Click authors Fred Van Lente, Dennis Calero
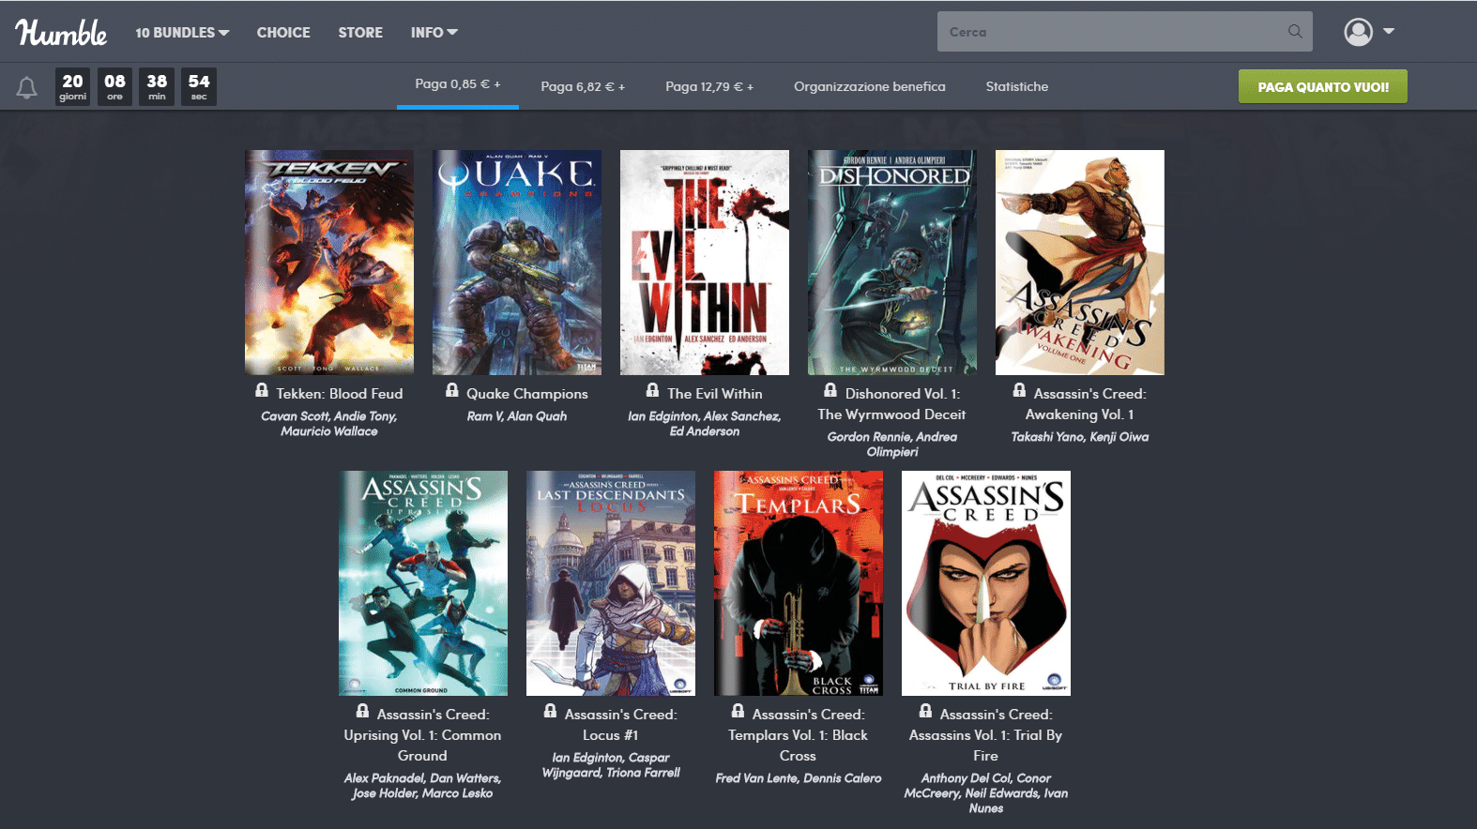The image size is (1477, 829). click(x=799, y=778)
